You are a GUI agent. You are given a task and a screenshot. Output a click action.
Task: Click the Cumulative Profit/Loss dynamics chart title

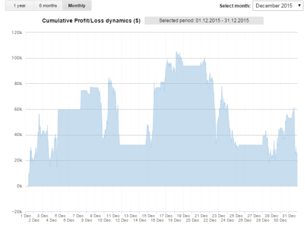[91, 21]
